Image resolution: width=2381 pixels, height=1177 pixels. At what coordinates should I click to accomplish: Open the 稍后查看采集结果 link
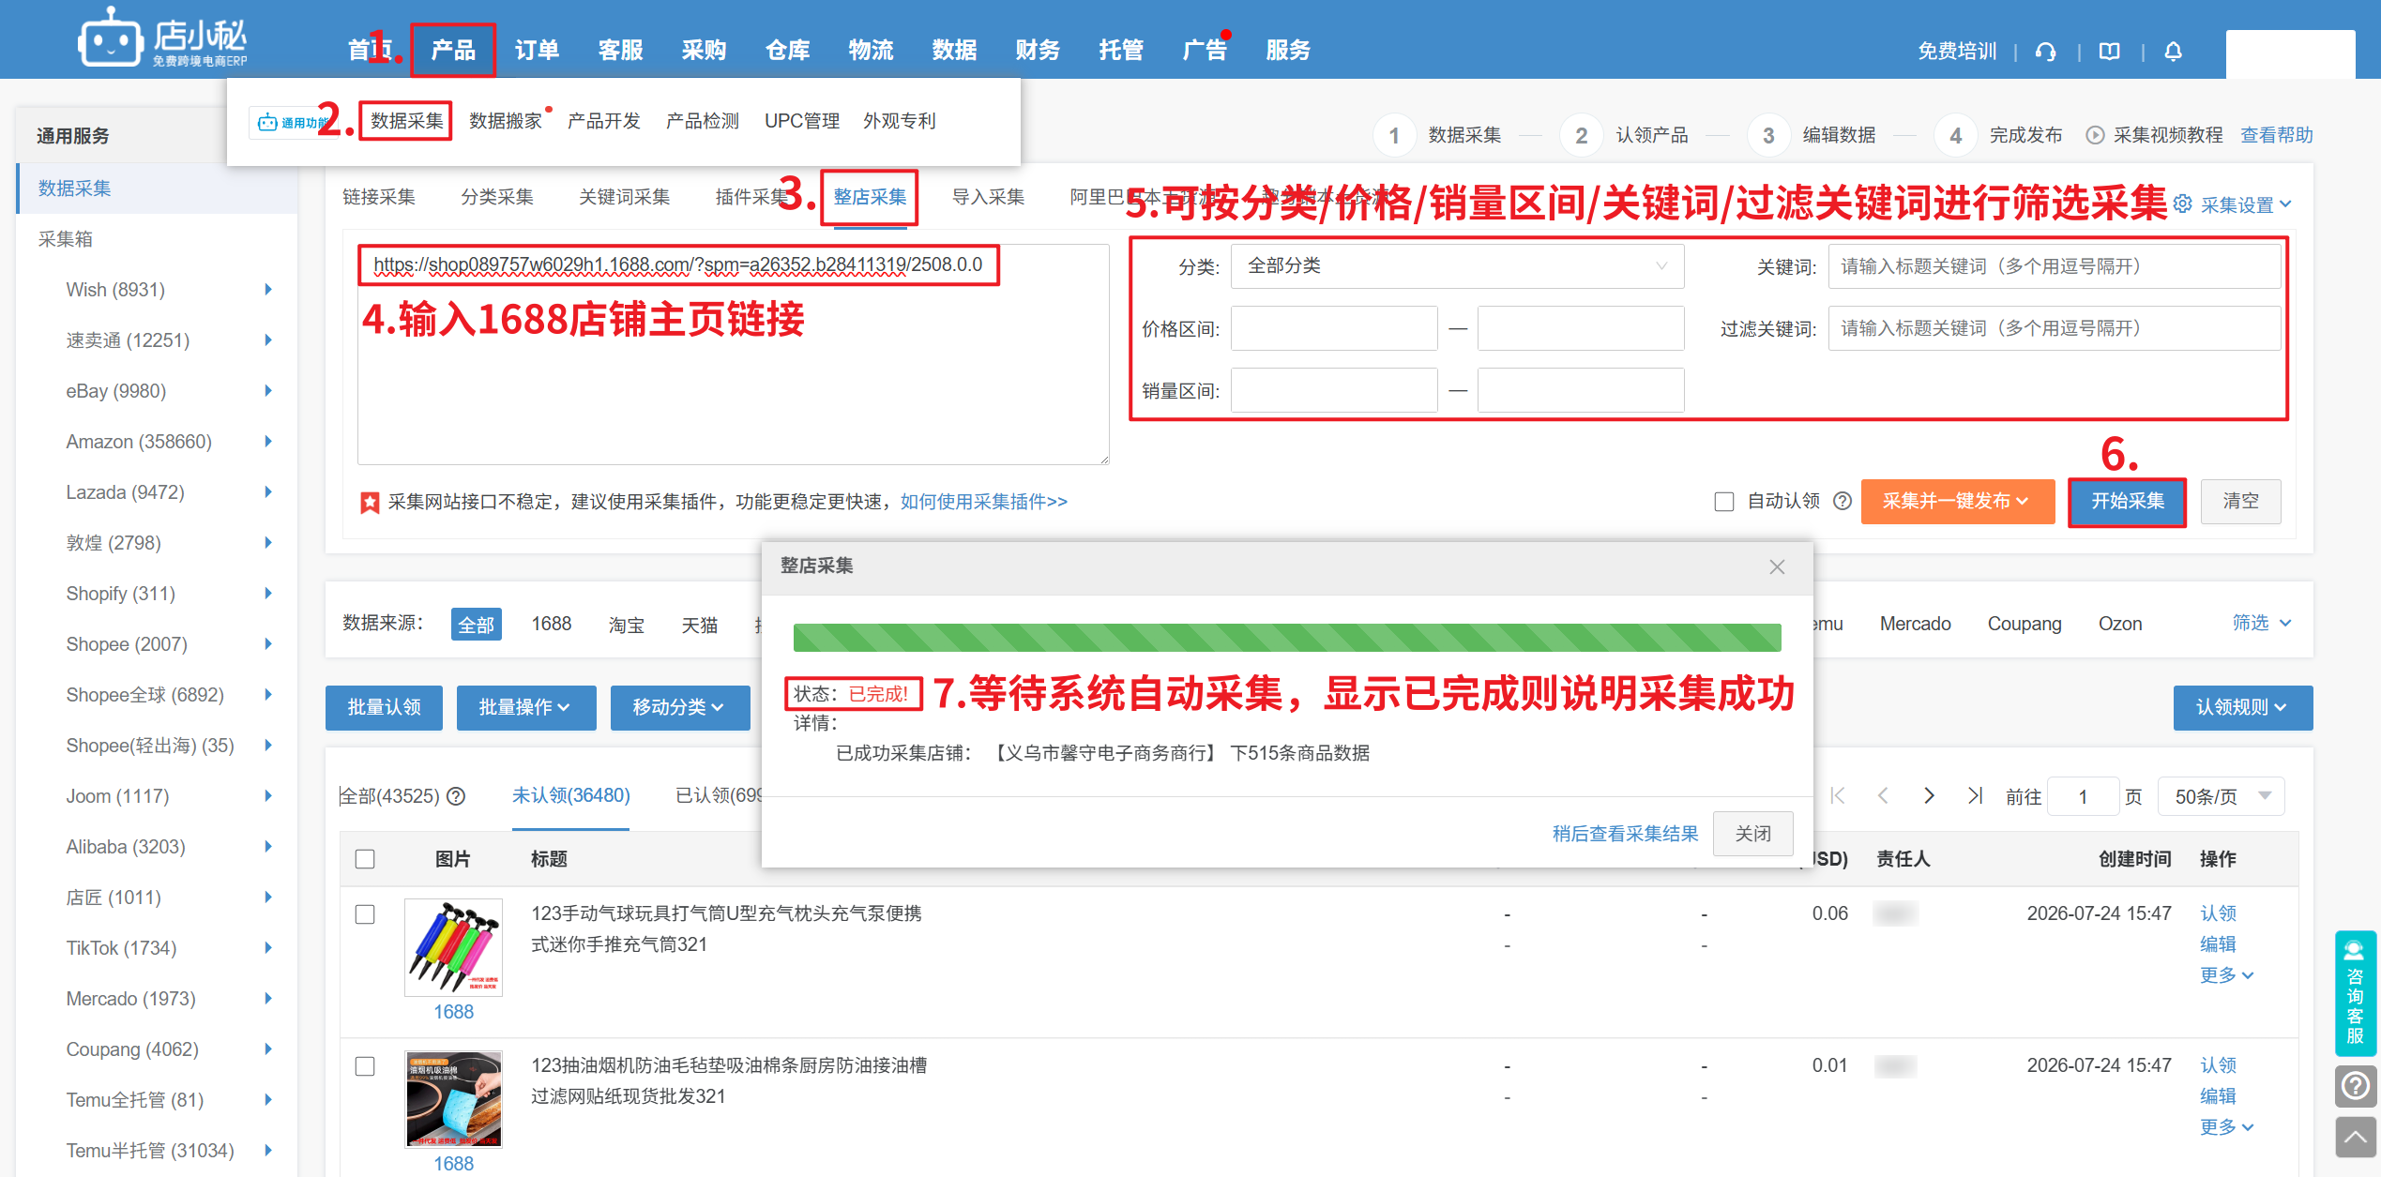pos(1625,834)
